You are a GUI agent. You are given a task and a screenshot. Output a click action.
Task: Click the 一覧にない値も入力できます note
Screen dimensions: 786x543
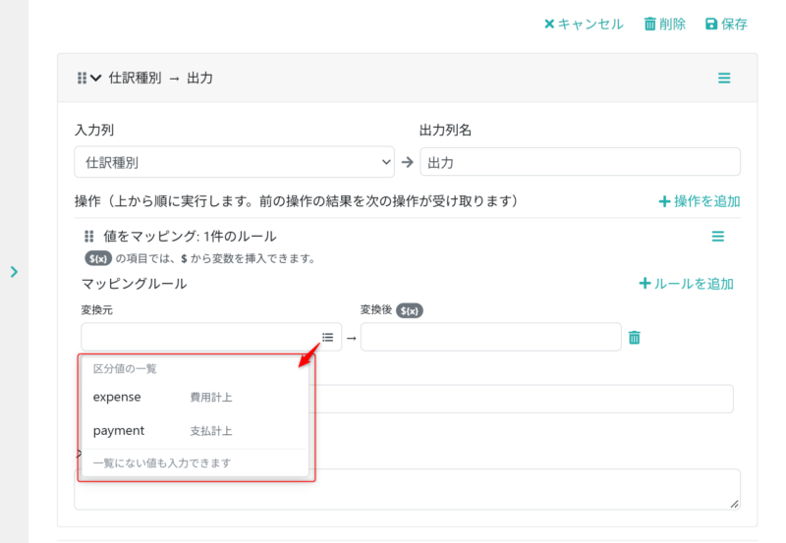(x=162, y=462)
